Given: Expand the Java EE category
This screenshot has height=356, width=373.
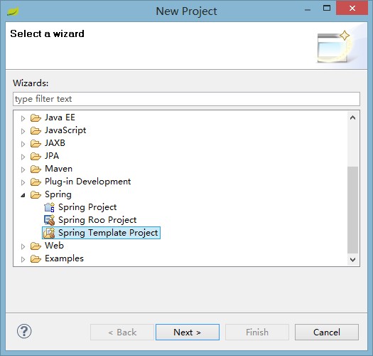Looking at the screenshot, I should (x=23, y=118).
